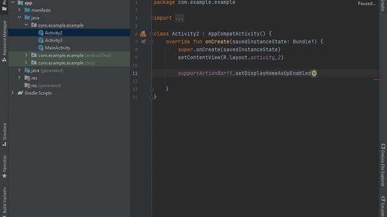Viewport: 387px width, 217px height.
Task: Click the Activity3 Kotlin class icon
Action: point(41,40)
